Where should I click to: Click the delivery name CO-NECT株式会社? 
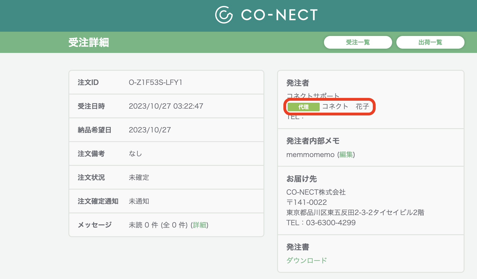click(x=316, y=192)
